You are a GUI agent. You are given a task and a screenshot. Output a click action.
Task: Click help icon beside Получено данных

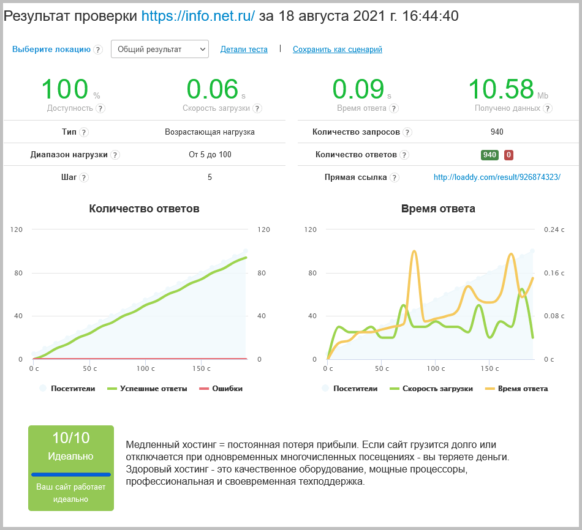[547, 108]
